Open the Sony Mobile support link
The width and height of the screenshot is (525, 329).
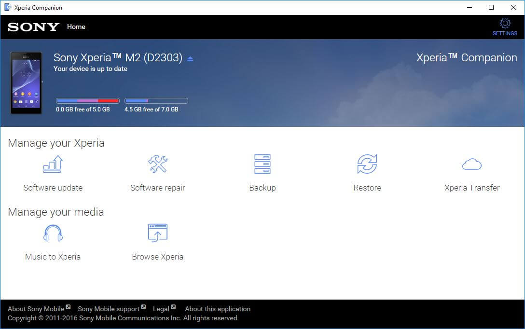pos(109,309)
